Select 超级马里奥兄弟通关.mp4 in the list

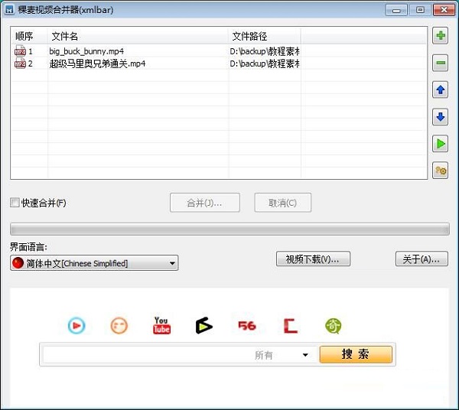point(97,63)
